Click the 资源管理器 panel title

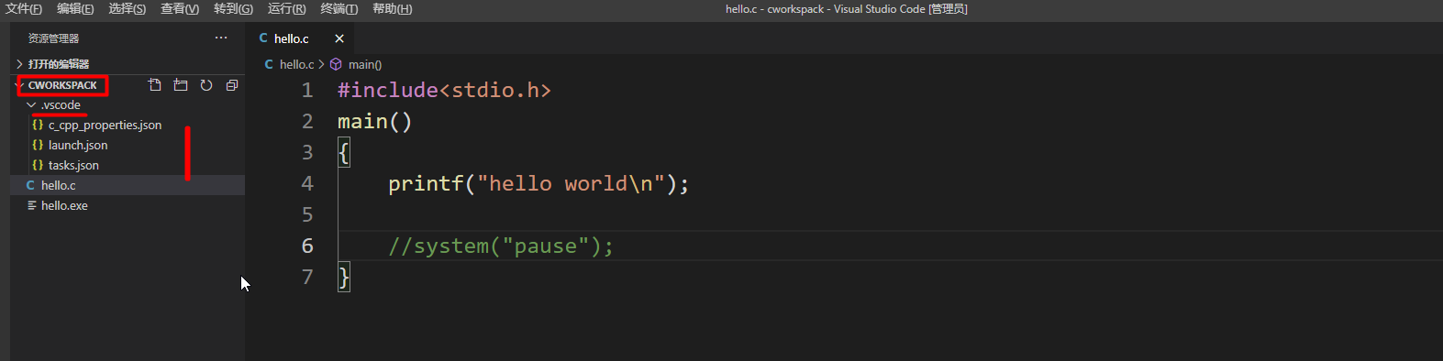pos(53,38)
